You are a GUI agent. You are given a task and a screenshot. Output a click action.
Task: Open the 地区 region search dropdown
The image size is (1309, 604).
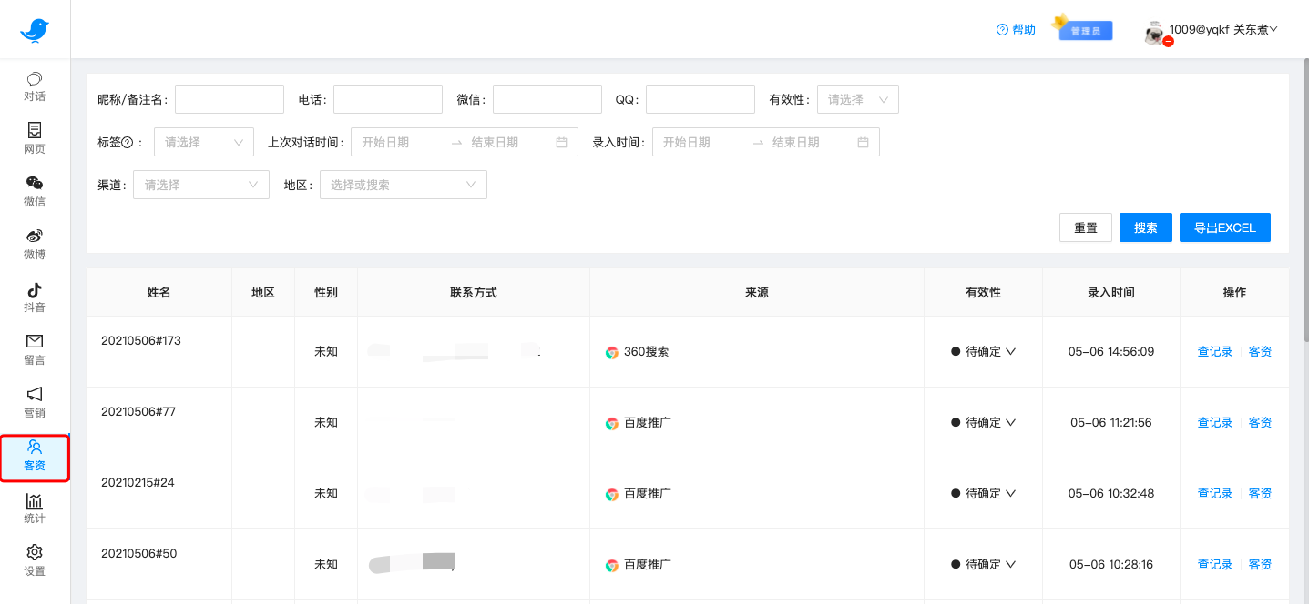[403, 184]
